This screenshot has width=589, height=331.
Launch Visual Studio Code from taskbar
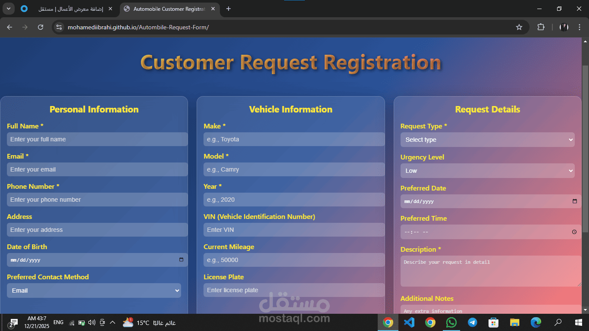tap(409, 322)
